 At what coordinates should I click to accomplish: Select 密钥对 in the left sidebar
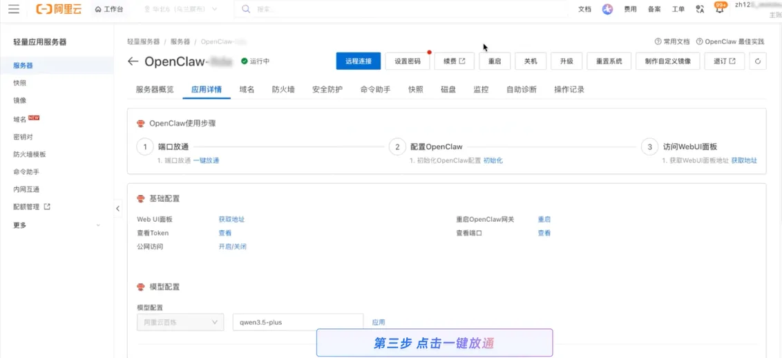click(23, 137)
